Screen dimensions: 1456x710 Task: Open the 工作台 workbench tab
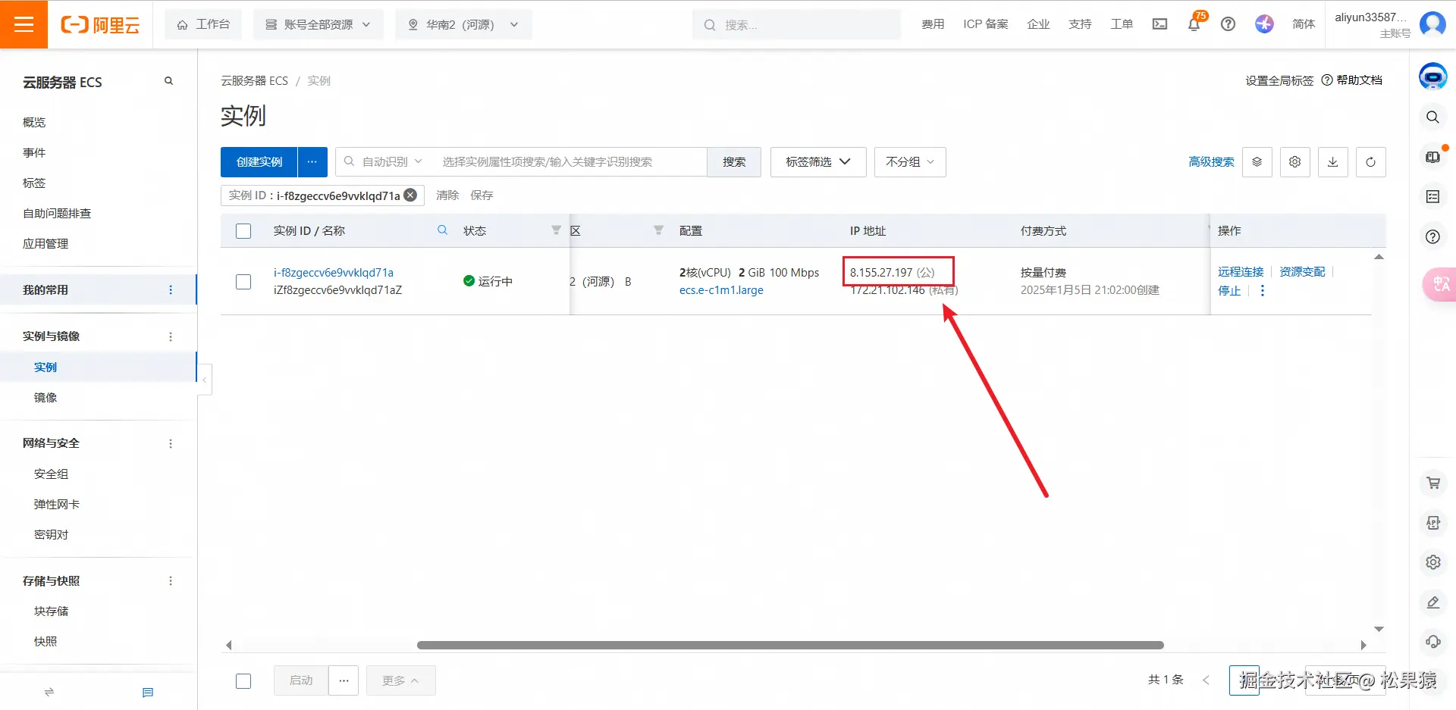tap(203, 25)
